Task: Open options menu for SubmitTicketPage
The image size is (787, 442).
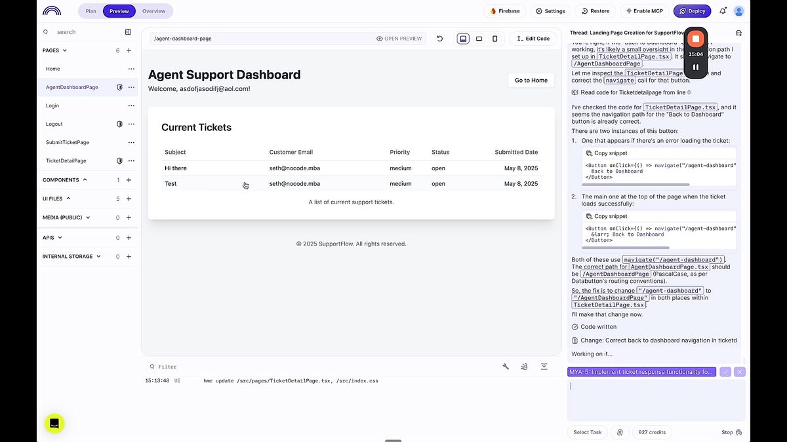Action: 131,142
